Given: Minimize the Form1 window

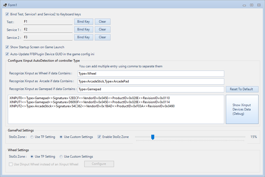Looking at the screenshot, I should pyautogui.click(x=244, y=5).
